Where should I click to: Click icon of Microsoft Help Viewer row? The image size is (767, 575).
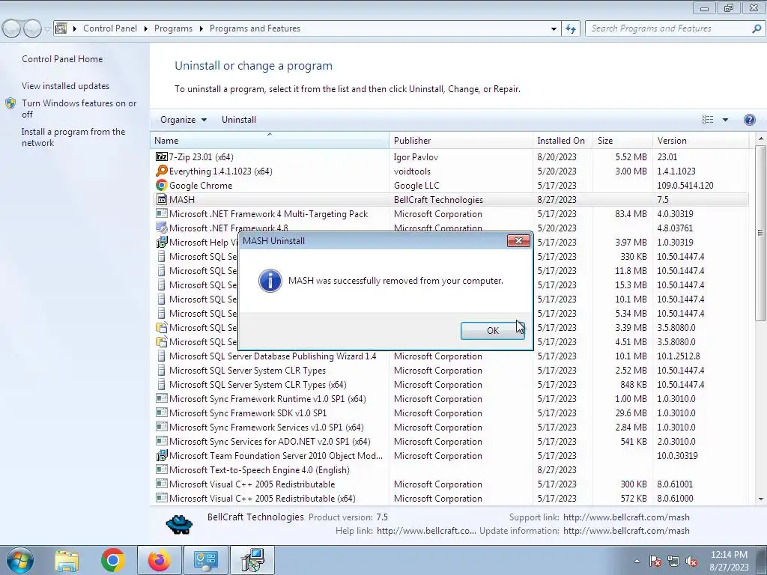click(162, 242)
